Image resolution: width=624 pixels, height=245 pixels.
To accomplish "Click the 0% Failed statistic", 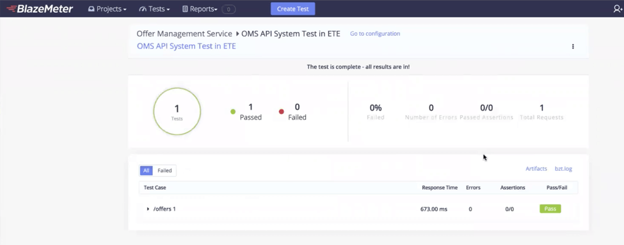I will 376,112.
